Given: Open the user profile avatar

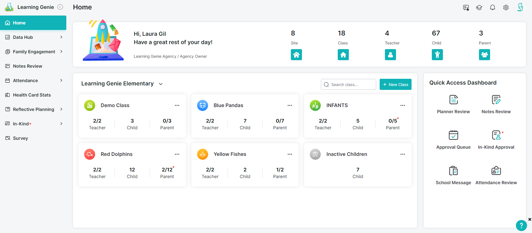Looking at the screenshot, I should click(x=520, y=7).
